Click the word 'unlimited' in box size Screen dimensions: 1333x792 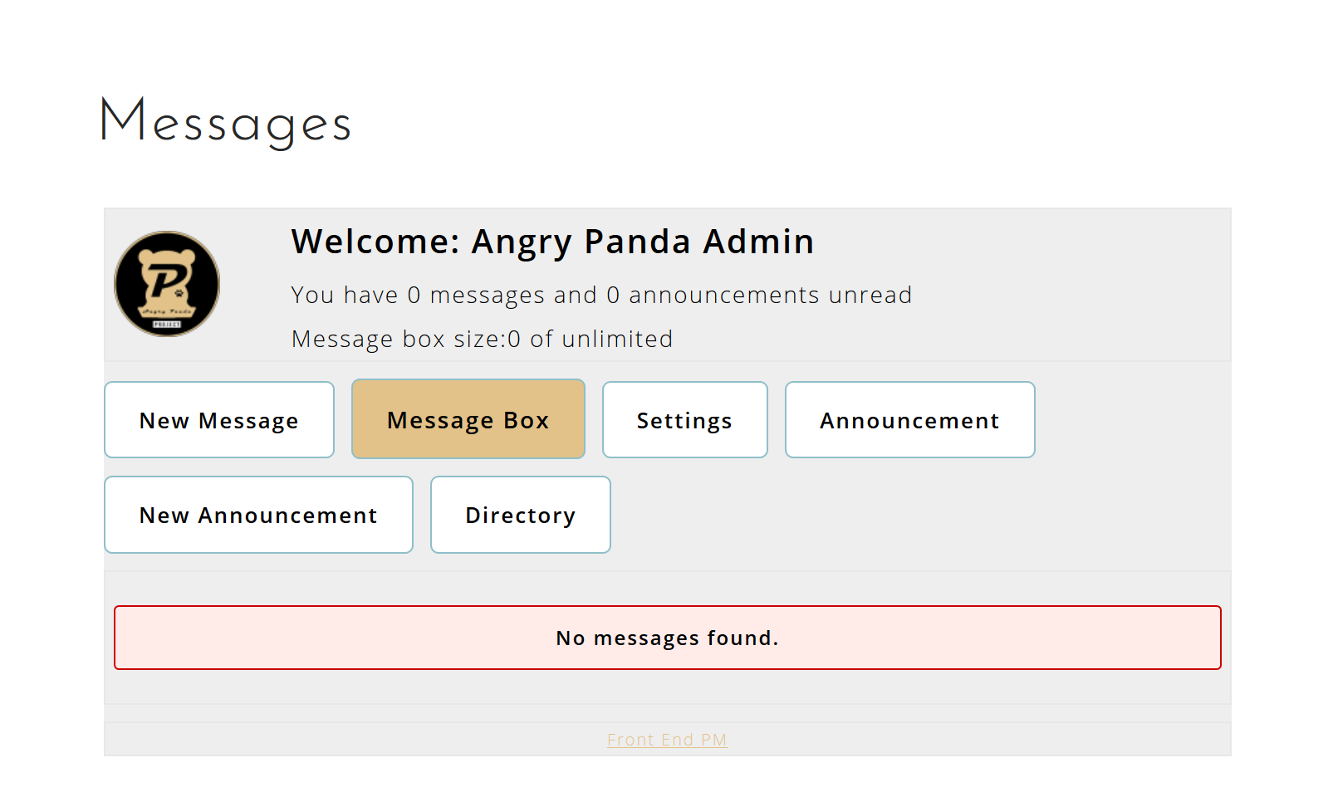pyautogui.click(x=617, y=339)
